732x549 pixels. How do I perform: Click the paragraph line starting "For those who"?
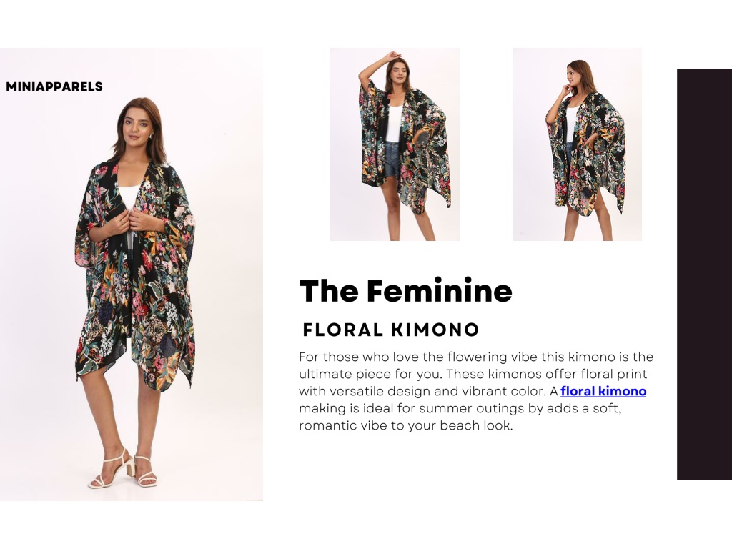pyautogui.click(x=476, y=357)
